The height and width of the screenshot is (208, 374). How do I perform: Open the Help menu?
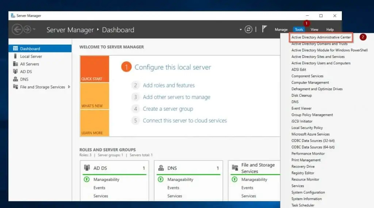tap(330, 30)
